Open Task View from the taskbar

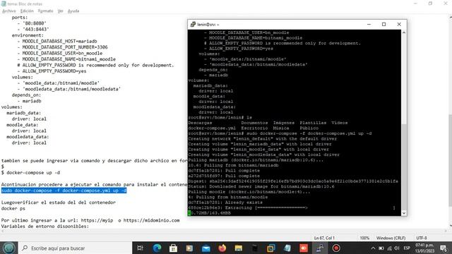point(140,248)
